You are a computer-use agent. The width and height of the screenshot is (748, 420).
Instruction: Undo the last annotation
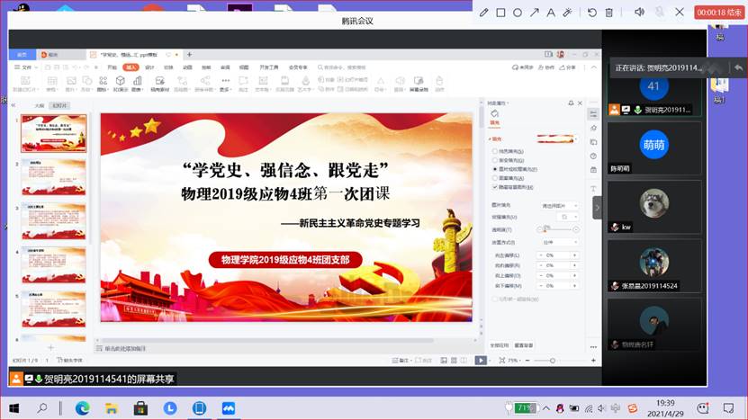(592, 13)
